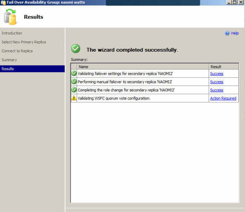
Task: Go to the Introduction page
Action: (12, 33)
